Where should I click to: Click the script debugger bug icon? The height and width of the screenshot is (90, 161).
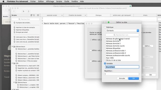pyautogui.click(x=28, y=11)
